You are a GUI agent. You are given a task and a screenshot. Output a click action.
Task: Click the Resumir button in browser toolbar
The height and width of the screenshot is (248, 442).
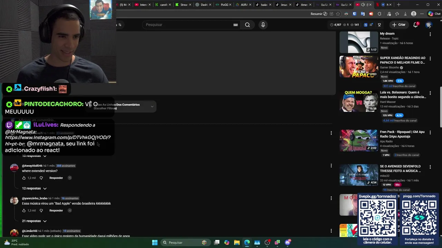tap(319, 14)
